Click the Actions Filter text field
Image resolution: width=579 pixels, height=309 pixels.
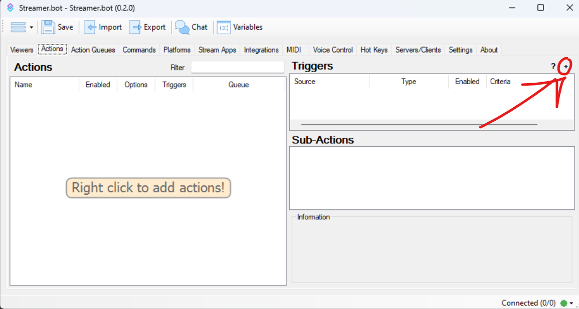(x=238, y=68)
